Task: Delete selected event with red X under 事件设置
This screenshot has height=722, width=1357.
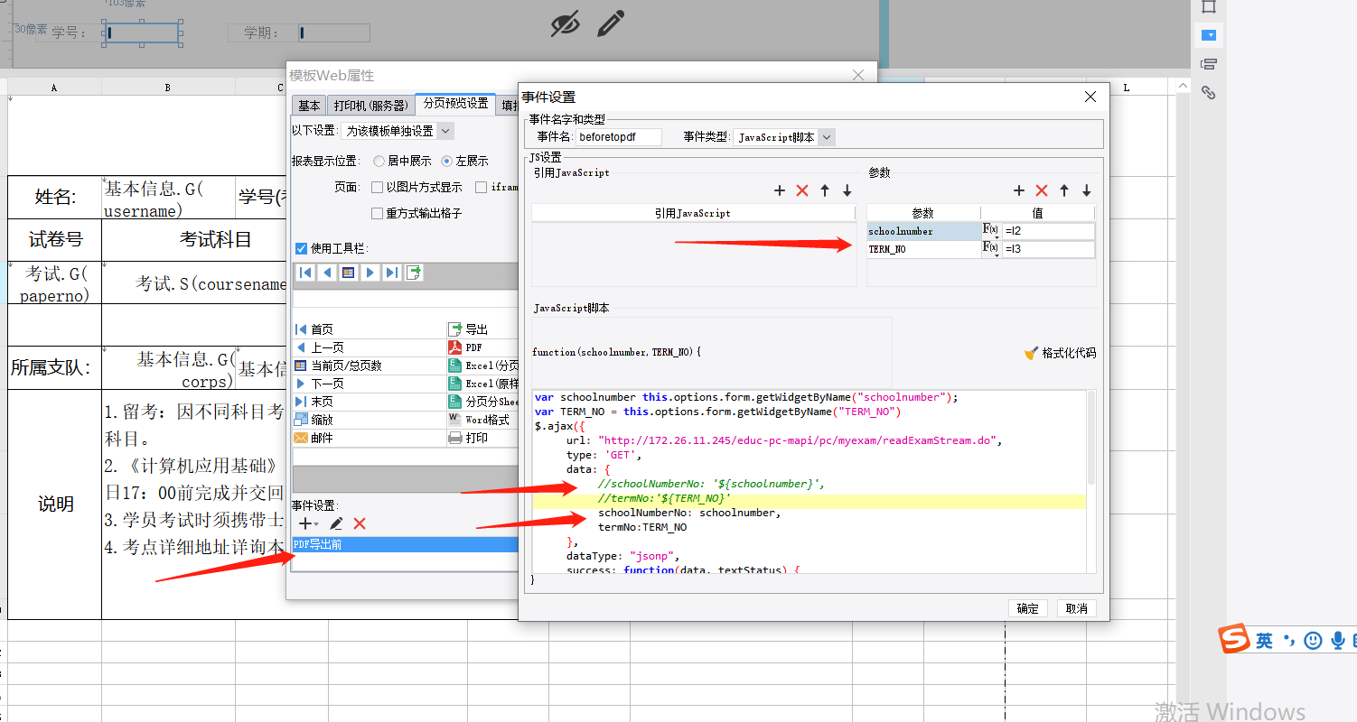Action: click(360, 523)
